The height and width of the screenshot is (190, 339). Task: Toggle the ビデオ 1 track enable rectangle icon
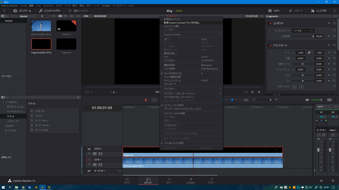click(x=100, y=165)
